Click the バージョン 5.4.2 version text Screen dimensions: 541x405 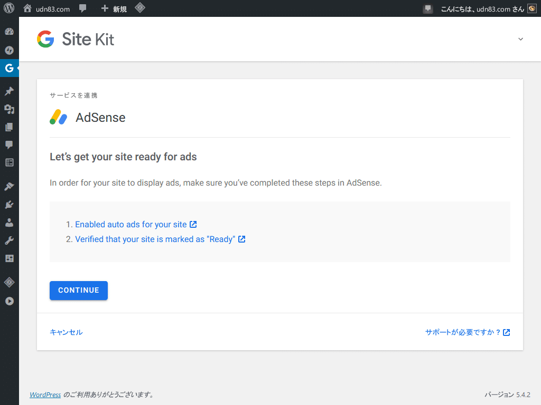tap(508, 394)
